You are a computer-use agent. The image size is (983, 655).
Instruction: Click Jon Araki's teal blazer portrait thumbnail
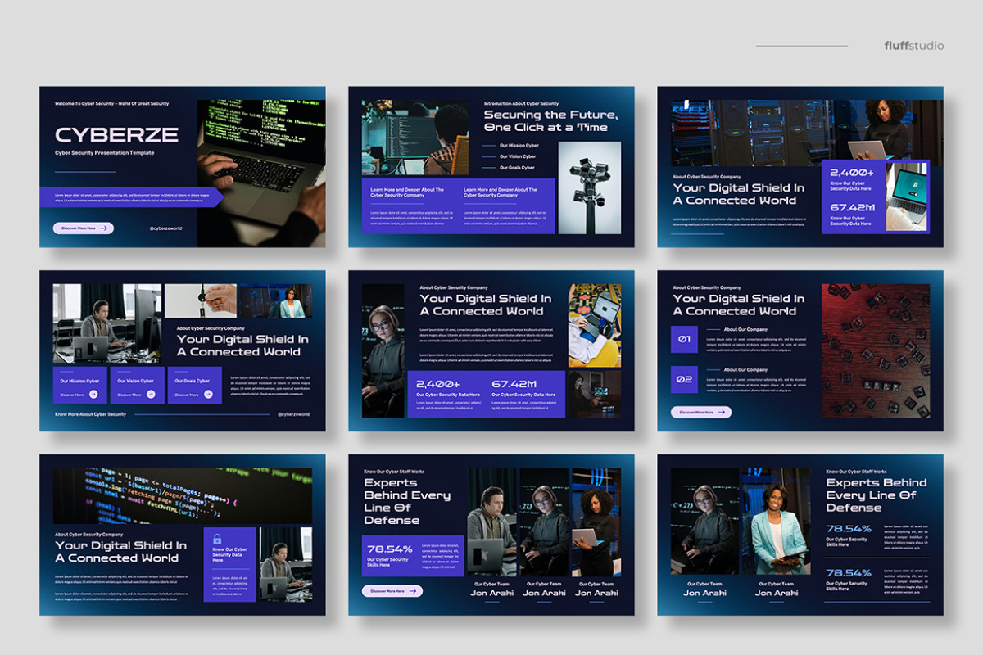pos(774,524)
